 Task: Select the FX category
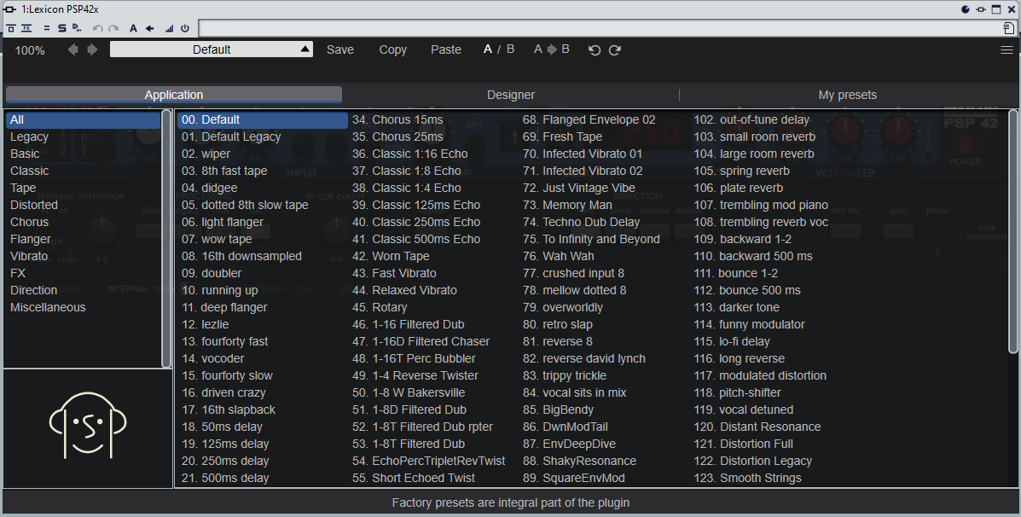pos(83,273)
